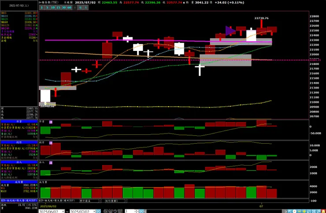Screen dimensions: 326x213
Task: Select the 外資 blue panel header
Action: (19, 122)
